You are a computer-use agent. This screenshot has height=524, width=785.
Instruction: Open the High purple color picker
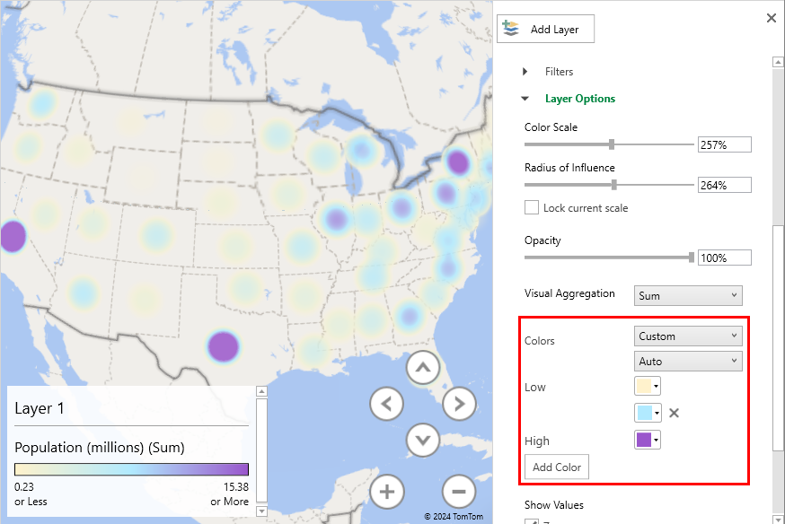[648, 440]
